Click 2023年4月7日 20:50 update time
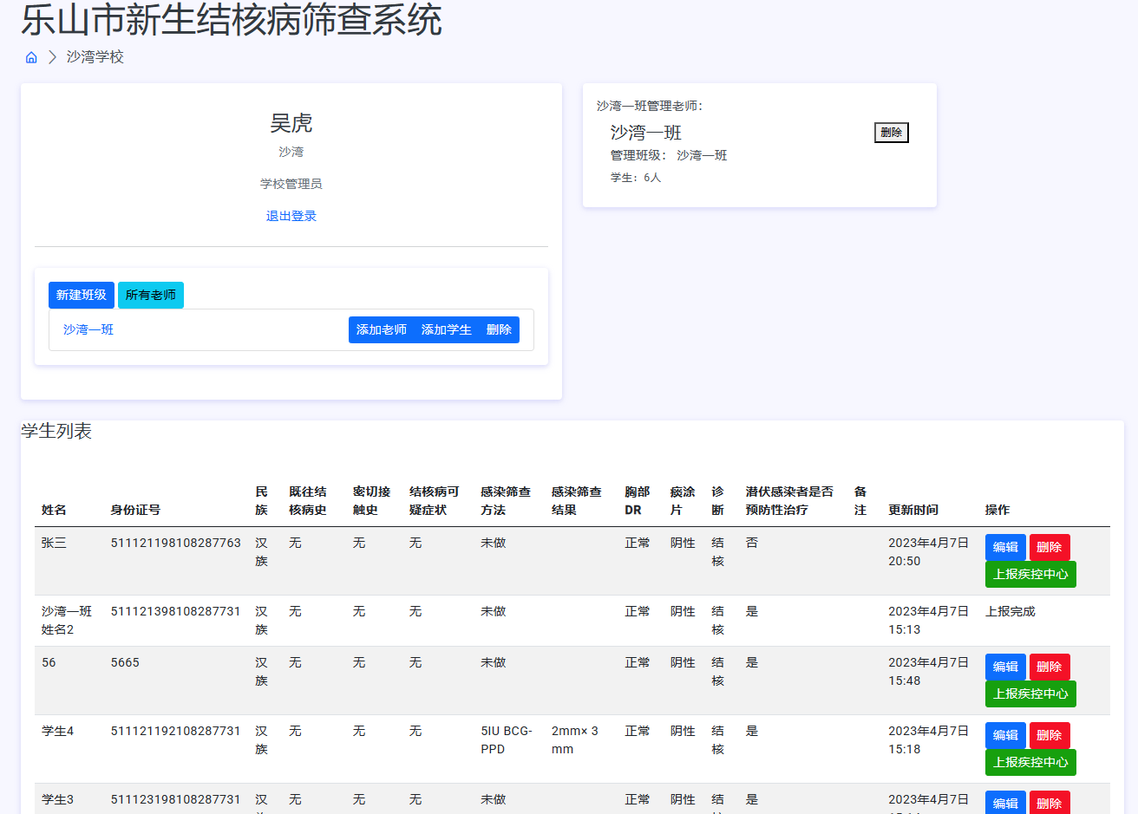This screenshot has width=1138, height=814. click(x=928, y=551)
